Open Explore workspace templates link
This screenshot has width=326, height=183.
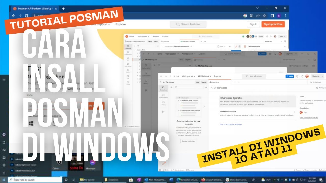pos(231,124)
